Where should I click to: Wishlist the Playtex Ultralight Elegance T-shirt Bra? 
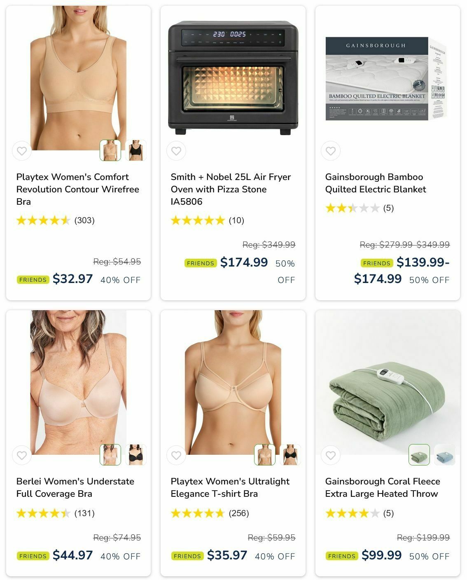point(176,455)
